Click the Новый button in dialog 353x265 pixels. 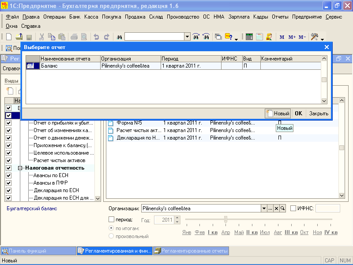click(x=278, y=114)
